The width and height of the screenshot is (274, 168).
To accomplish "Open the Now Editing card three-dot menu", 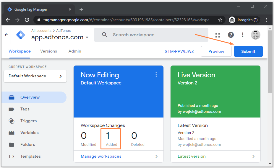I will click(156, 75).
